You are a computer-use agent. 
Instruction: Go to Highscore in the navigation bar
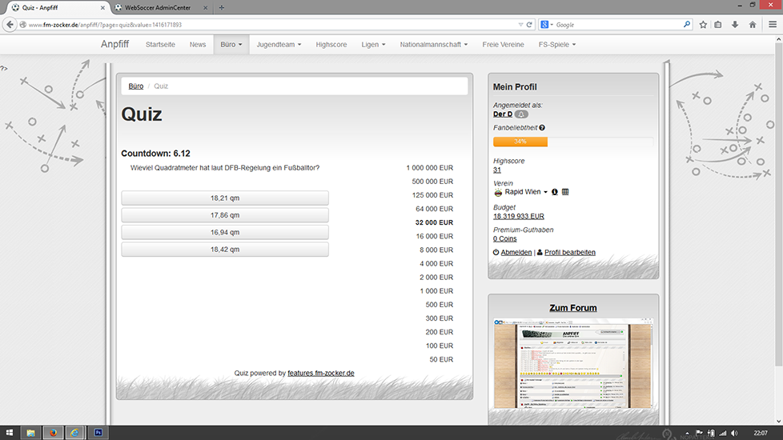(331, 45)
